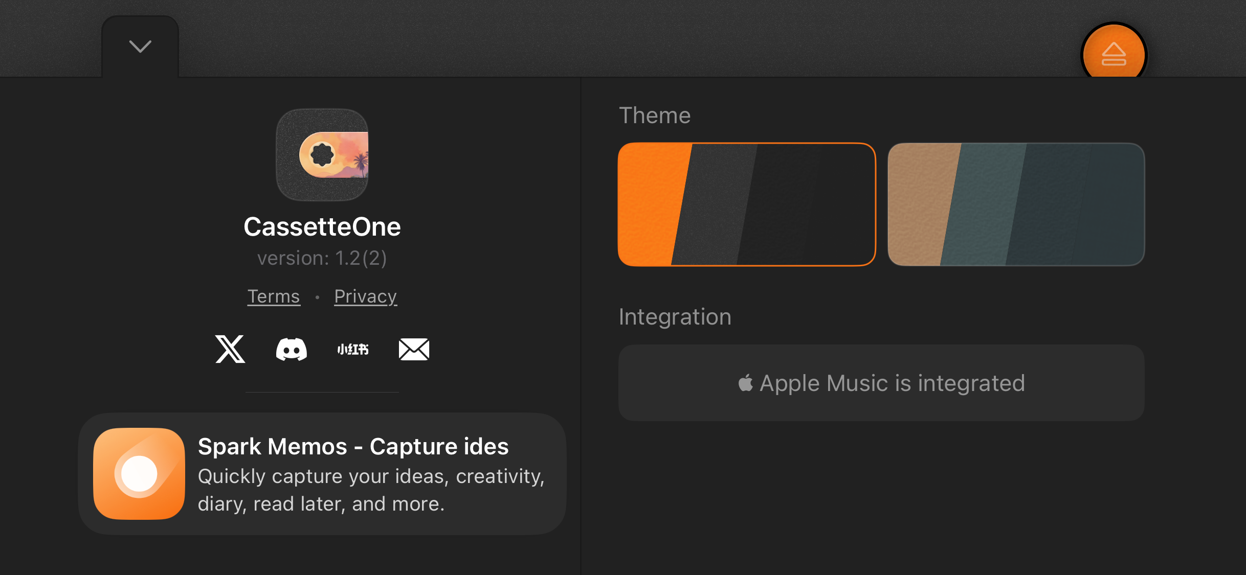Tap the version 1.2(2) text
This screenshot has width=1246, height=575.
point(322,258)
